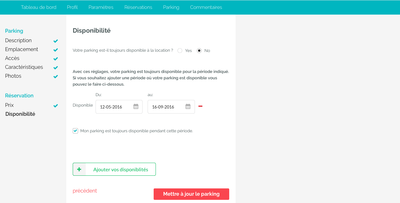Open the calendar icon for the au date
The image size is (400, 203).
[x=188, y=107]
